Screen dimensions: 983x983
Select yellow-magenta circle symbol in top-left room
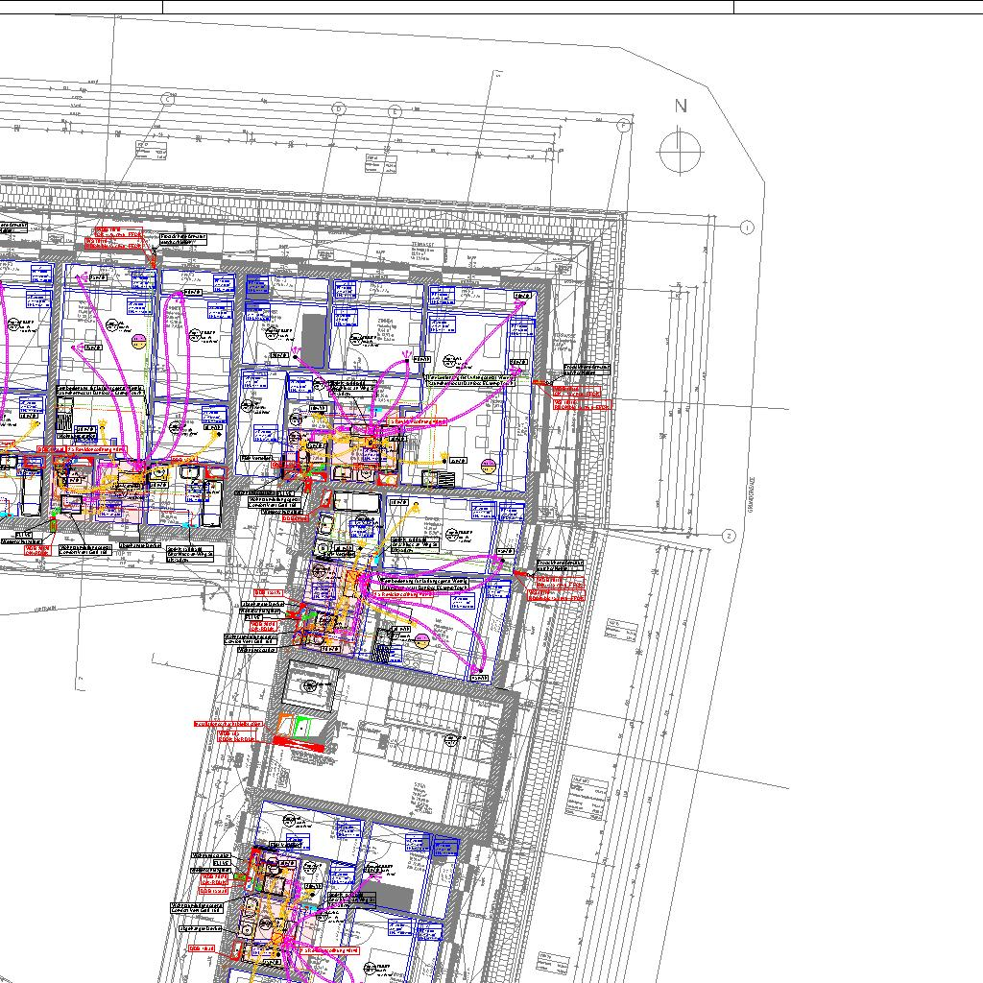pyautogui.click(x=138, y=341)
